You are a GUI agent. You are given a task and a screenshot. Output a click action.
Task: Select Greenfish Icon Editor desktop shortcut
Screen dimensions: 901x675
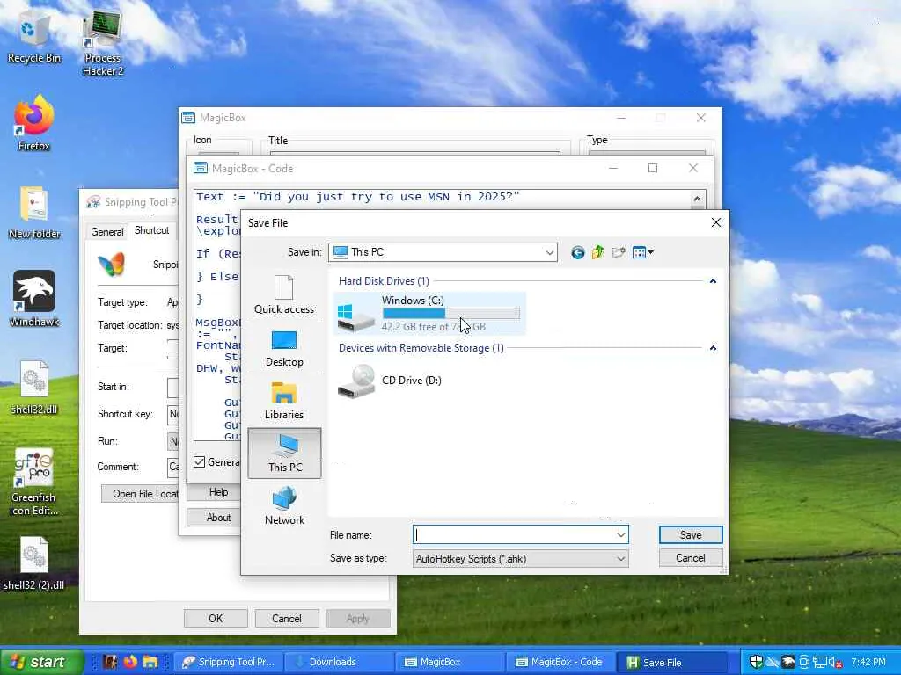[x=34, y=483]
